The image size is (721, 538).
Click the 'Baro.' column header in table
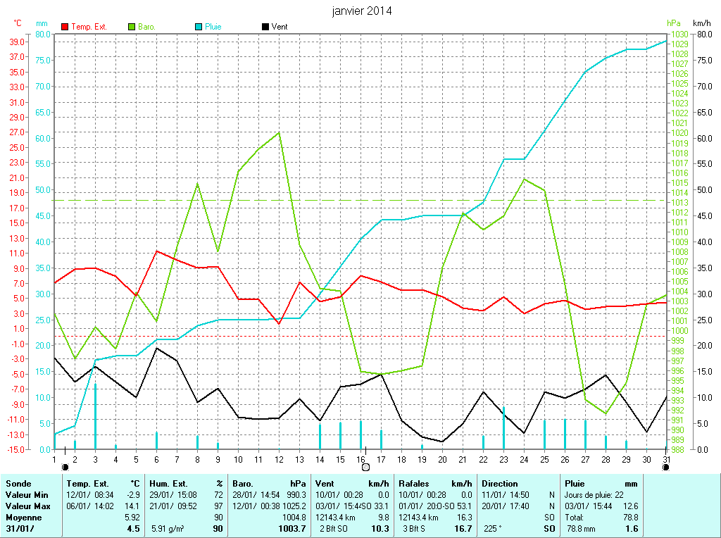pyautogui.click(x=244, y=484)
